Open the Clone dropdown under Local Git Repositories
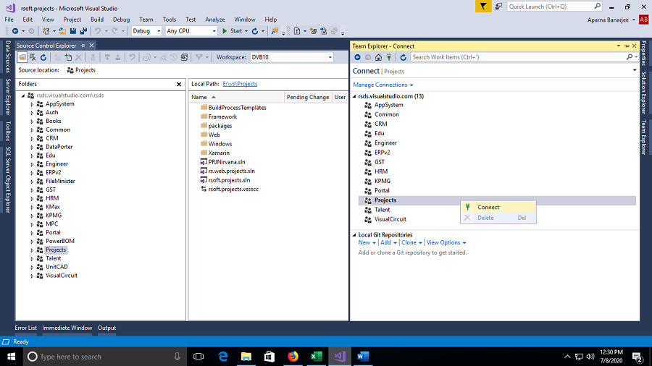652x366 pixels. point(411,243)
